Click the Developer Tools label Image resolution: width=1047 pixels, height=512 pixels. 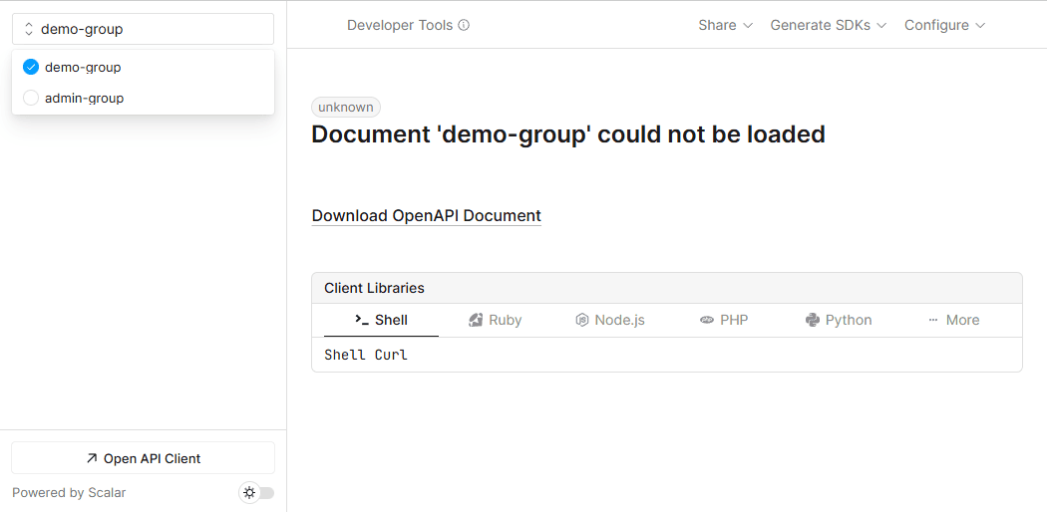coord(400,25)
